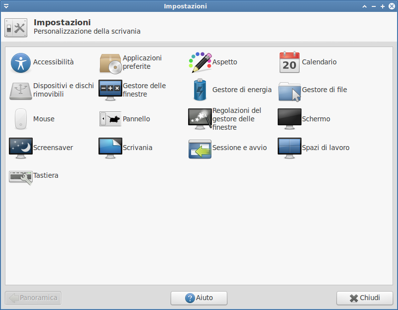
Task: Click the Aiuto help button
Action: pos(199,298)
